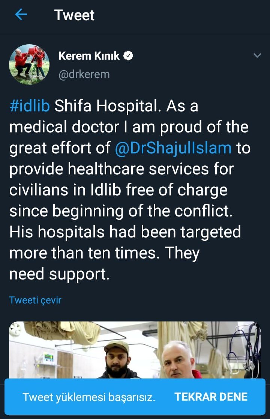Translate tweet via Tweeti çevir

click(35, 300)
